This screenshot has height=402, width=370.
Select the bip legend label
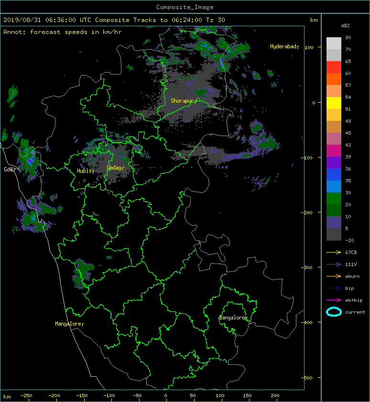click(349, 288)
